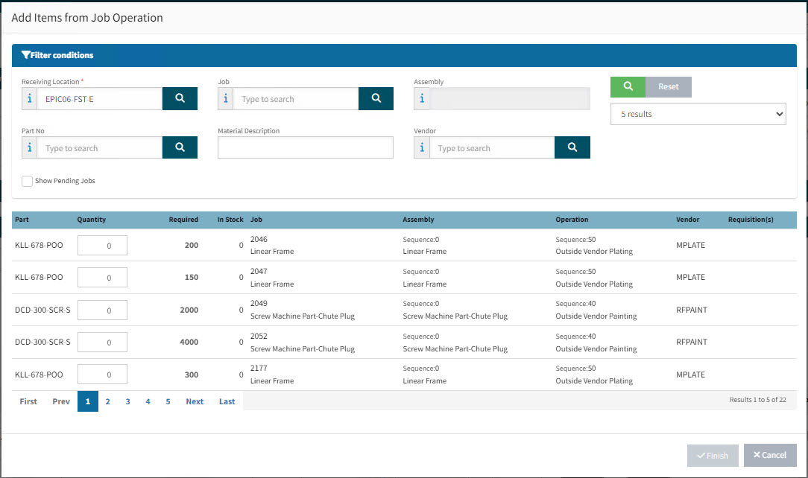Click the Reset filters button
808x478 pixels.
tap(668, 87)
